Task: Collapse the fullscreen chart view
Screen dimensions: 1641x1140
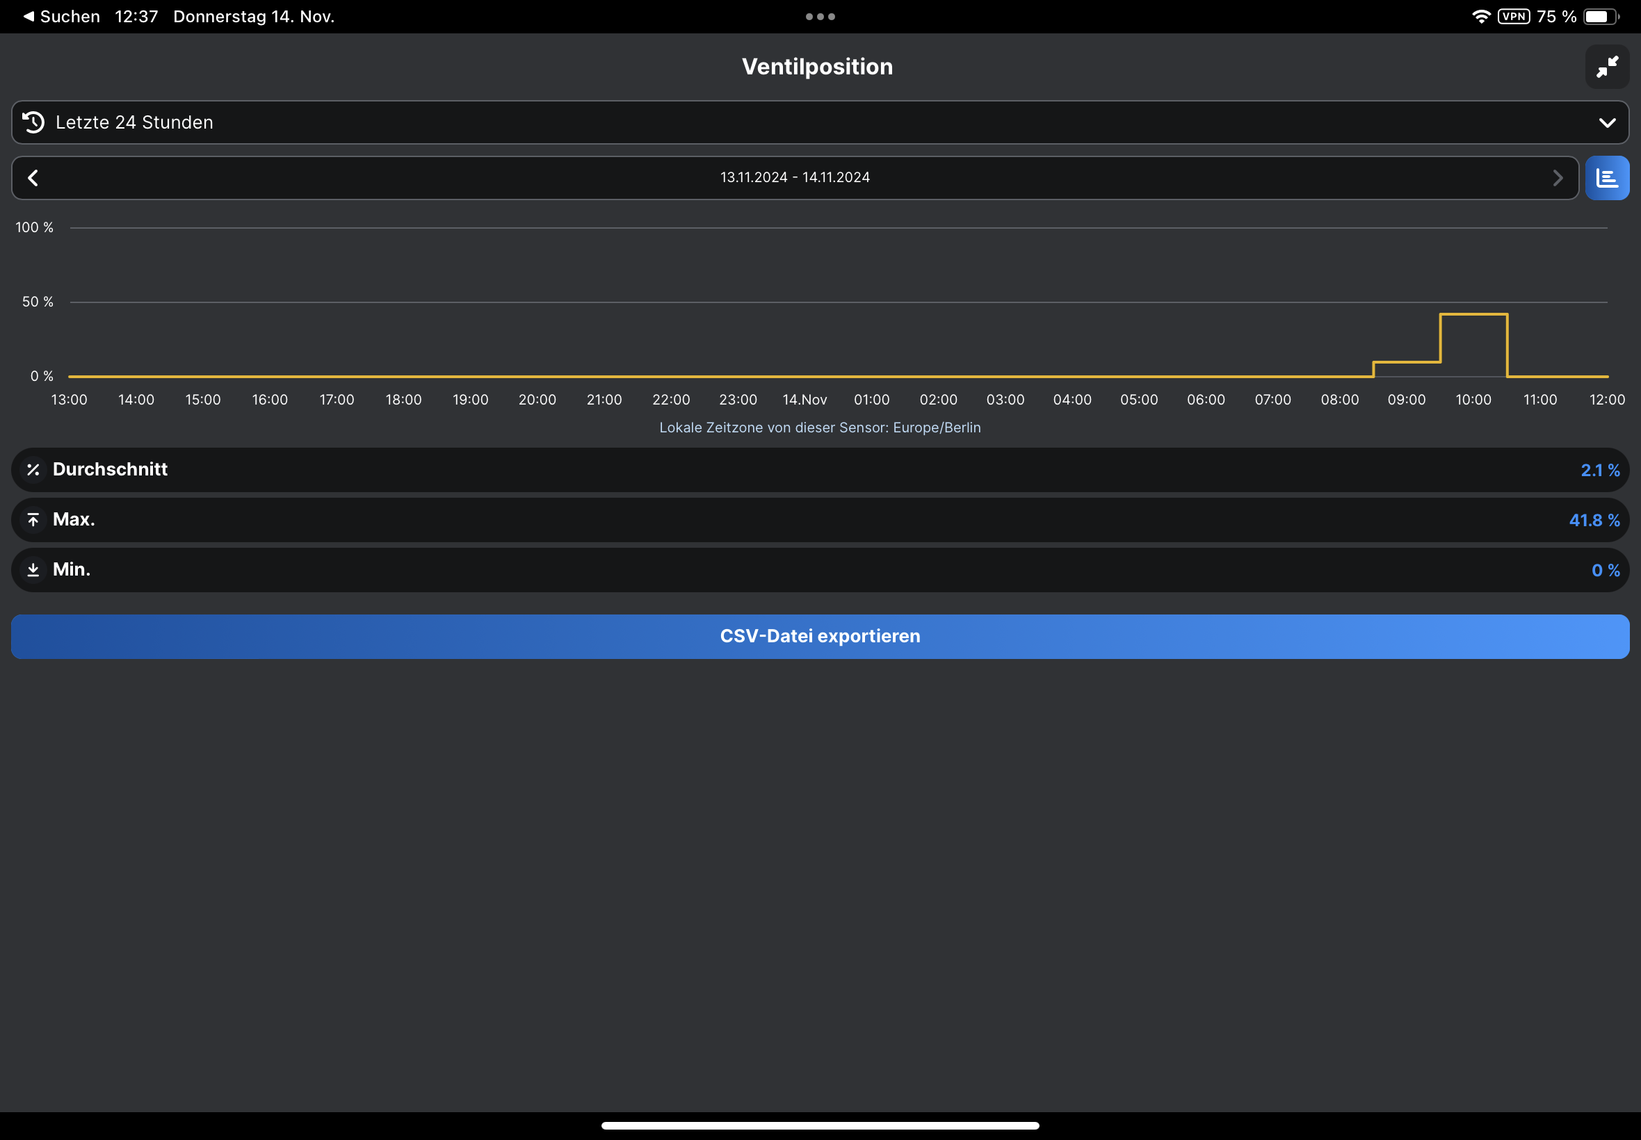Action: [1607, 67]
